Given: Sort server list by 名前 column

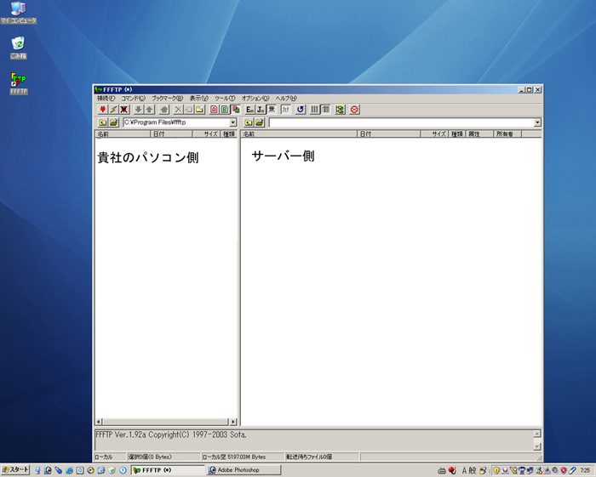Looking at the screenshot, I should tap(299, 134).
